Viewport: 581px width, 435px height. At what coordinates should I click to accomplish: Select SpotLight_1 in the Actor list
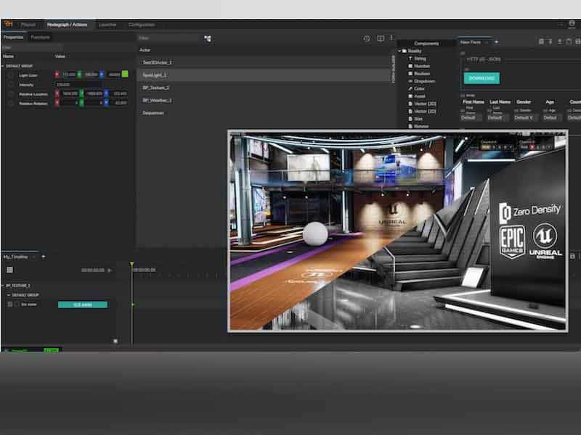click(155, 75)
